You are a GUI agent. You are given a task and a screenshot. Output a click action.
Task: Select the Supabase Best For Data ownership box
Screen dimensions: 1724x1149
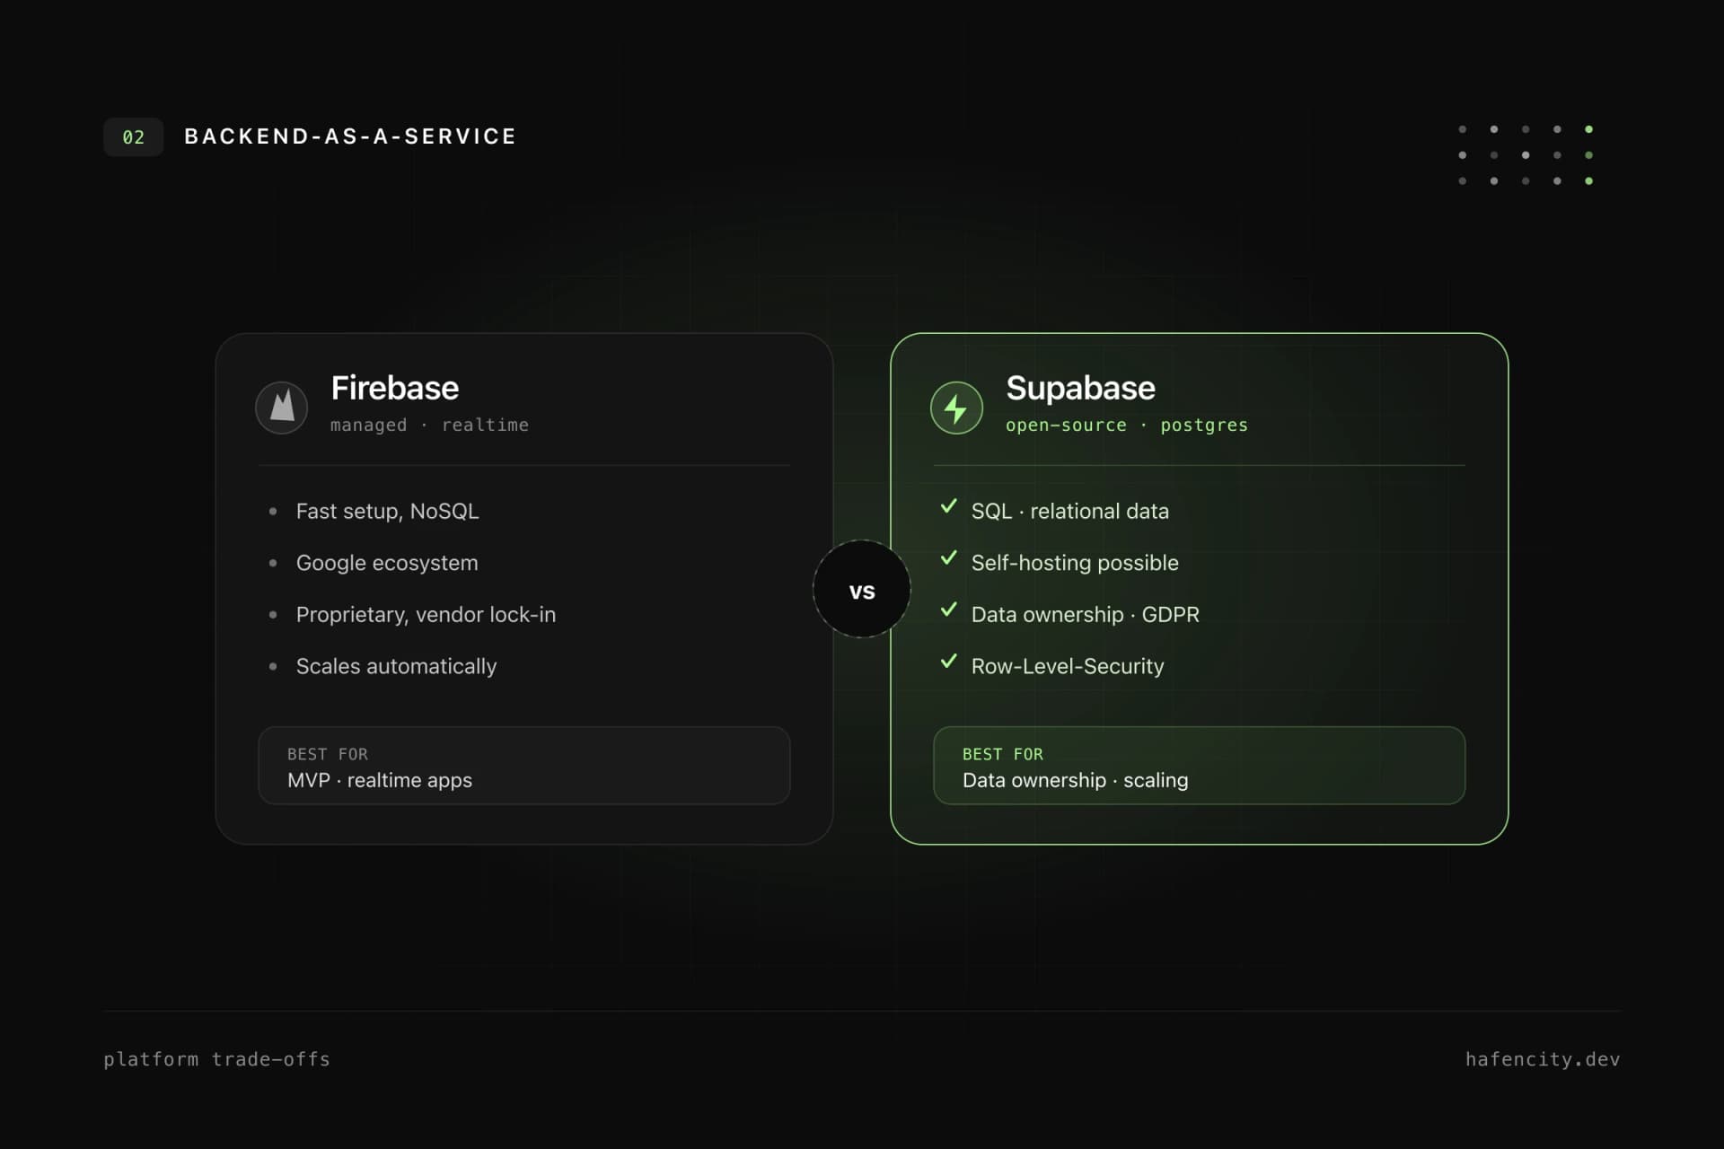(1200, 766)
